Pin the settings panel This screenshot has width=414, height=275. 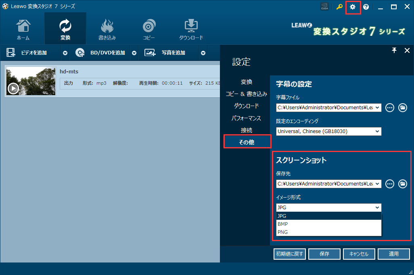[394, 50]
